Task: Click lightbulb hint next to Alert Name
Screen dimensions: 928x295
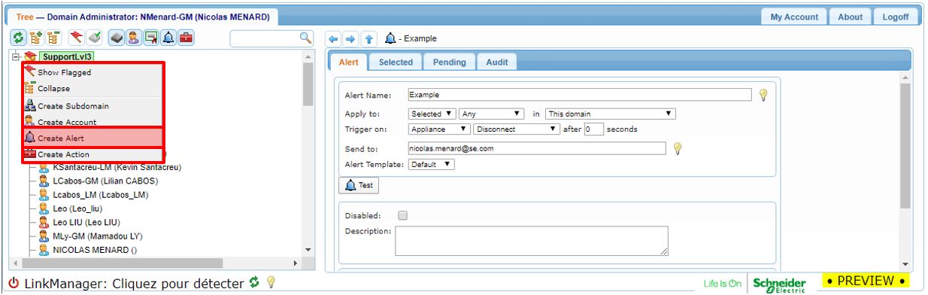Action: tap(763, 94)
